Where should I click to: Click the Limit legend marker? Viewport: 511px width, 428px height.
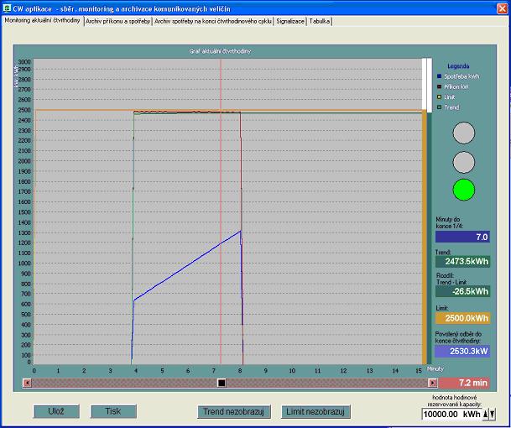(x=439, y=97)
